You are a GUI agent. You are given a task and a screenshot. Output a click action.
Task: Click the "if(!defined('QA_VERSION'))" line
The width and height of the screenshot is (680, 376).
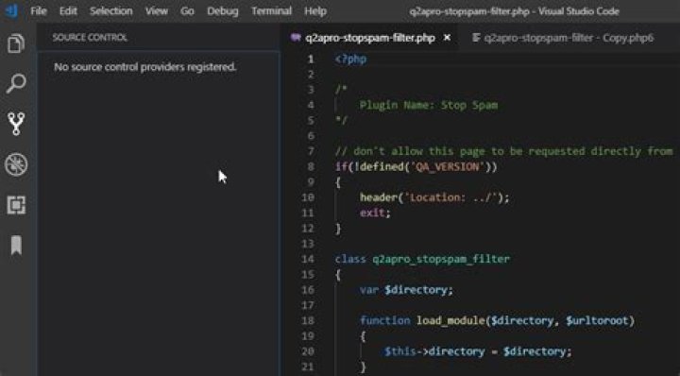[416, 166]
